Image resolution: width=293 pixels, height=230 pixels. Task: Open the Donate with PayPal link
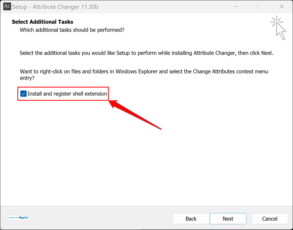click(x=19, y=218)
